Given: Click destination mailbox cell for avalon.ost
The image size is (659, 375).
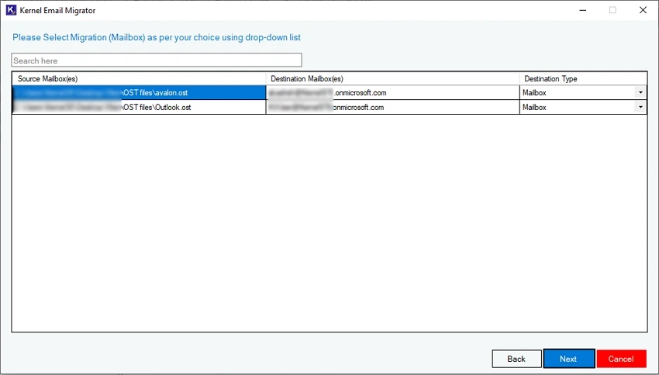Looking at the screenshot, I should point(392,93).
